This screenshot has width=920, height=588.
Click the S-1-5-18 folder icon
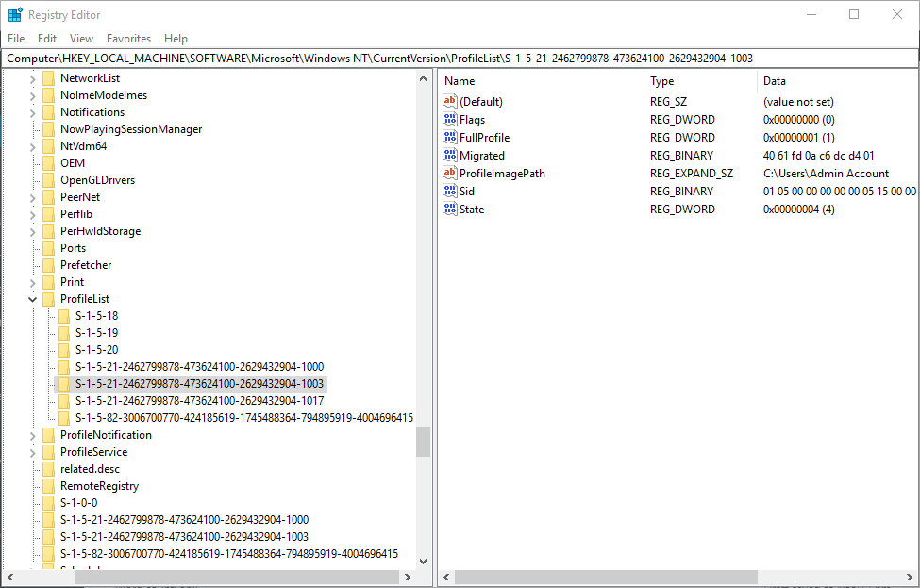click(x=64, y=316)
